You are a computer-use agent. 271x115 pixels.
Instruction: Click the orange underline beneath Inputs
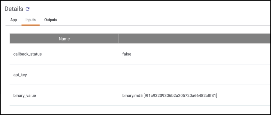[31, 25]
